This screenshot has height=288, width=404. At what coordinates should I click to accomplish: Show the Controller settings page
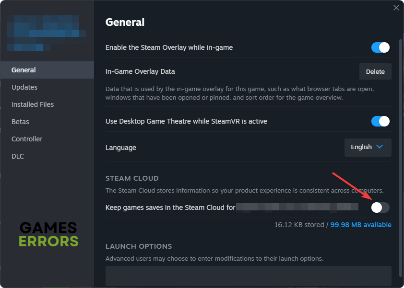click(x=27, y=139)
